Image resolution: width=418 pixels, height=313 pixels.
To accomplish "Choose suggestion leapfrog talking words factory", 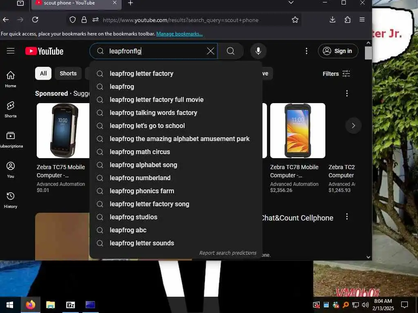I will pyautogui.click(x=176, y=113).
